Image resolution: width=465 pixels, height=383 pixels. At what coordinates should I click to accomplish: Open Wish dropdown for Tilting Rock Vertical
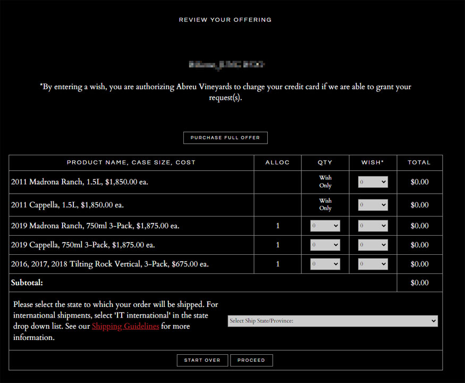(373, 264)
